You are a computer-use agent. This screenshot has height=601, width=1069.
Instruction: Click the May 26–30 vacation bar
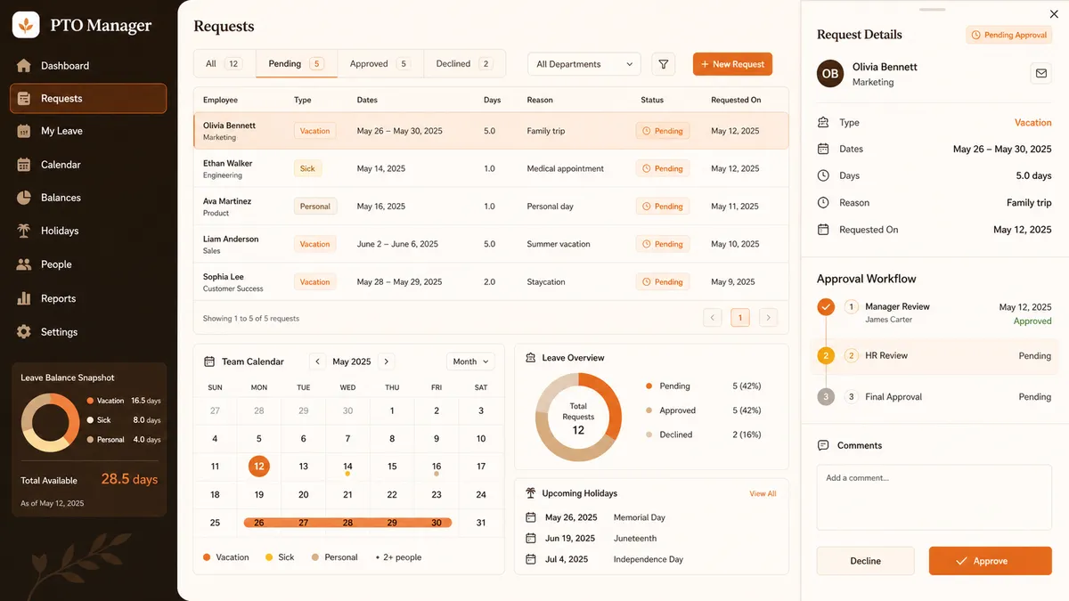(x=347, y=523)
